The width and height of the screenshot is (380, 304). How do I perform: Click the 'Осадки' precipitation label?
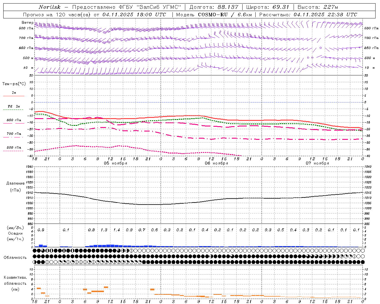15,233
